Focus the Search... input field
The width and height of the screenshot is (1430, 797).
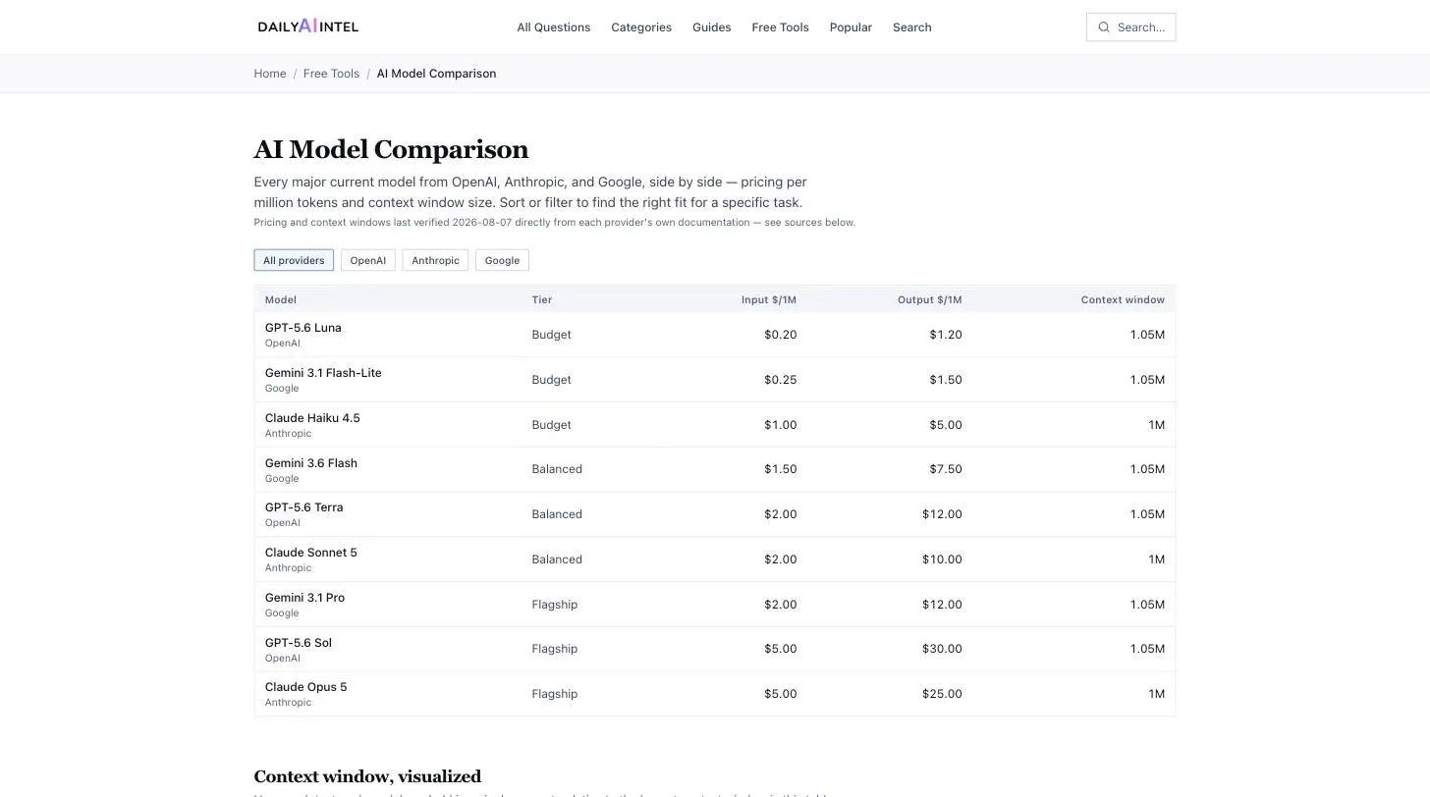[x=1131, y=27]
